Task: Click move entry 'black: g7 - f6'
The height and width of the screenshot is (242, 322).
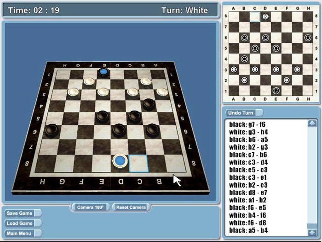Action: (247, 125)
